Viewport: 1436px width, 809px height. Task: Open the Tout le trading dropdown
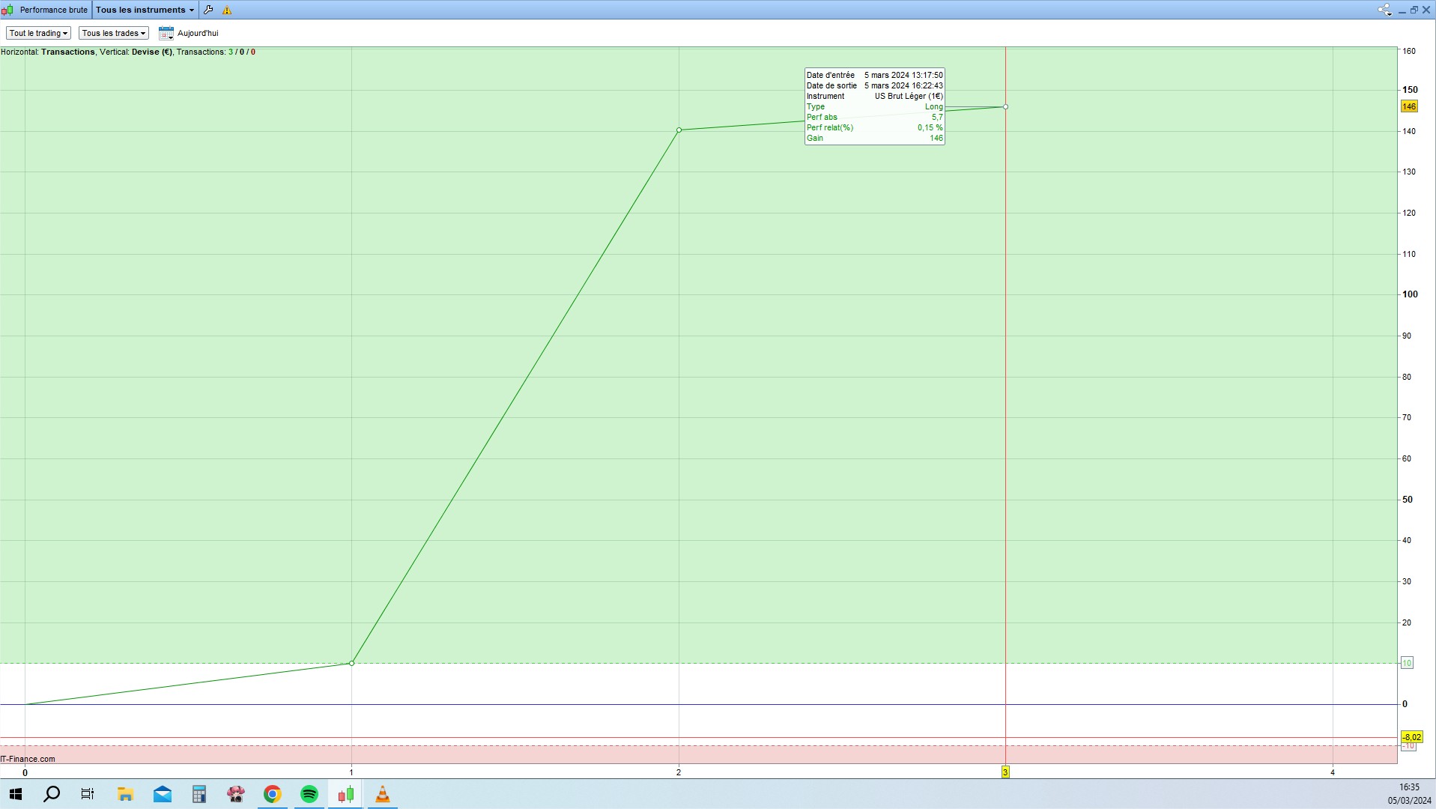pyautogui.click(x=38, y=33)
